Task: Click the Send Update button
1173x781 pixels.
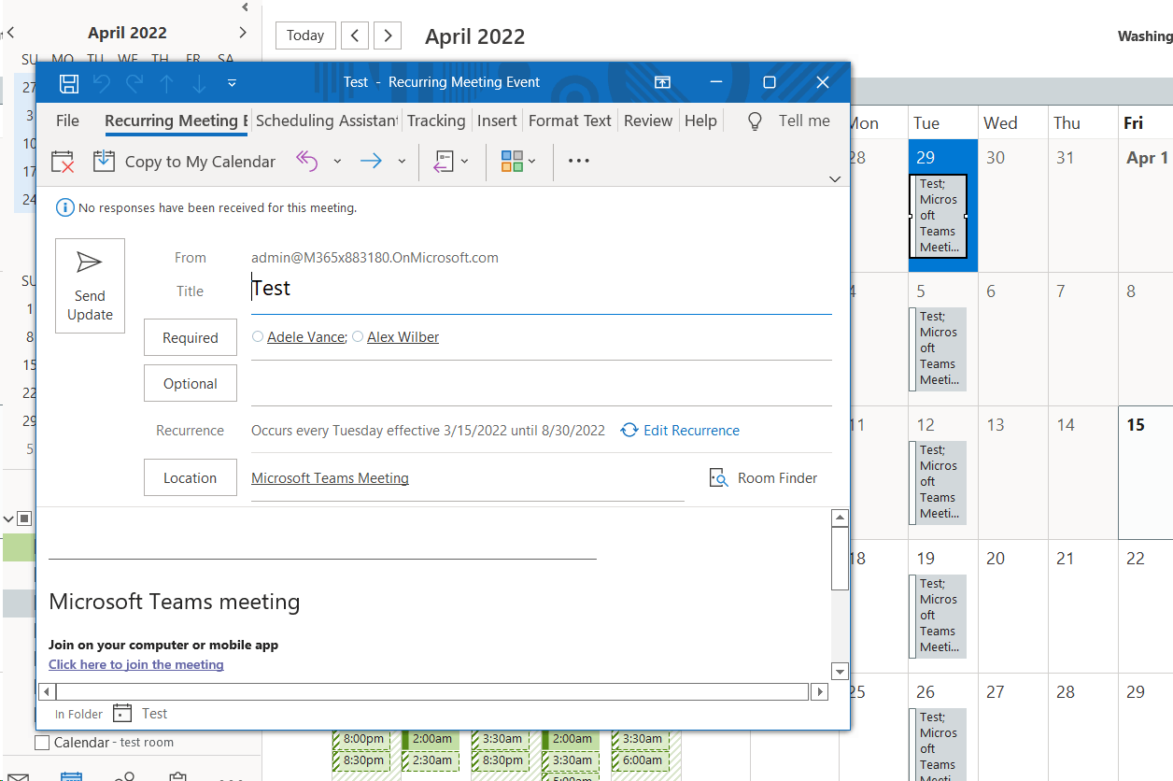Action: click(x=90, y=286)
